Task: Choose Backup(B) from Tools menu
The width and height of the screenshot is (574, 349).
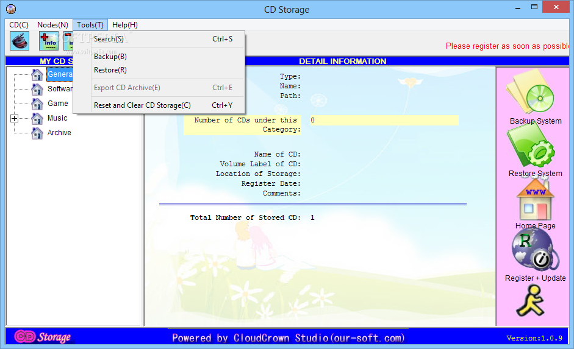Action: coord(159,57)
